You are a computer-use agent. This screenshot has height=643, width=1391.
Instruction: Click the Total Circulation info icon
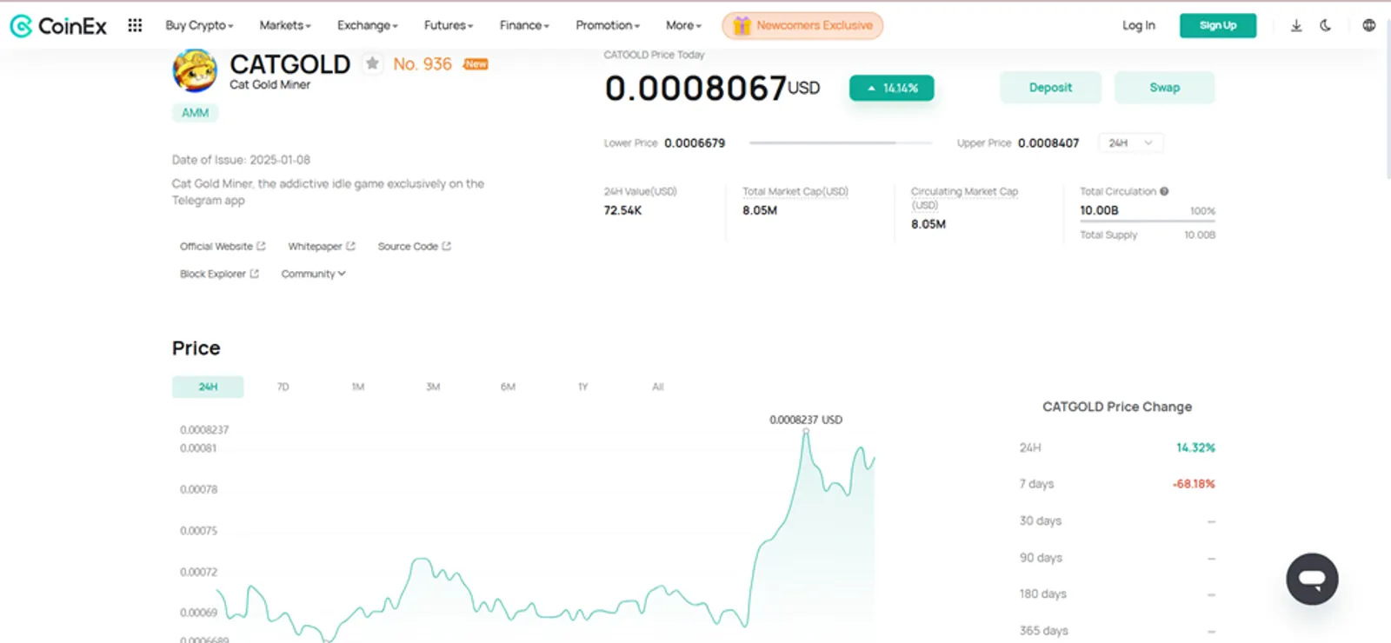[x=1164, y=191]
